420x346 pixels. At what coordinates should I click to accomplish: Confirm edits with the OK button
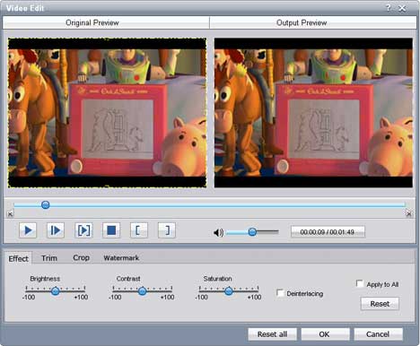[x=325, y=334]
